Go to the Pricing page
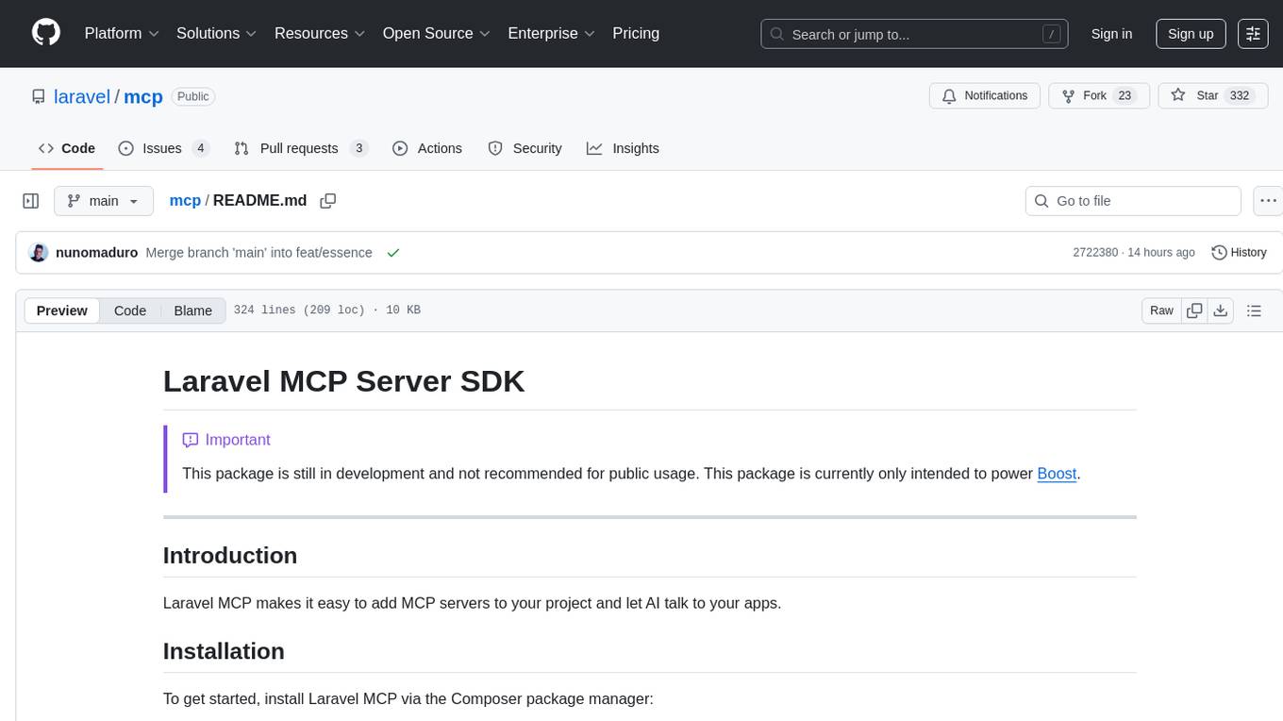 pos(636,33)
